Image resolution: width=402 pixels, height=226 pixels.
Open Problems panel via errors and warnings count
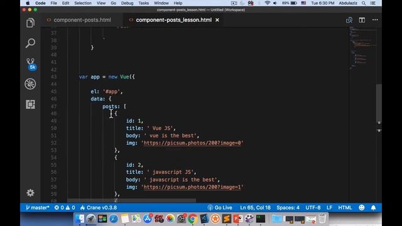[x=65, y=208]
